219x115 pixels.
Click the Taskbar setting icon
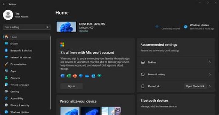tap(143, 62)
